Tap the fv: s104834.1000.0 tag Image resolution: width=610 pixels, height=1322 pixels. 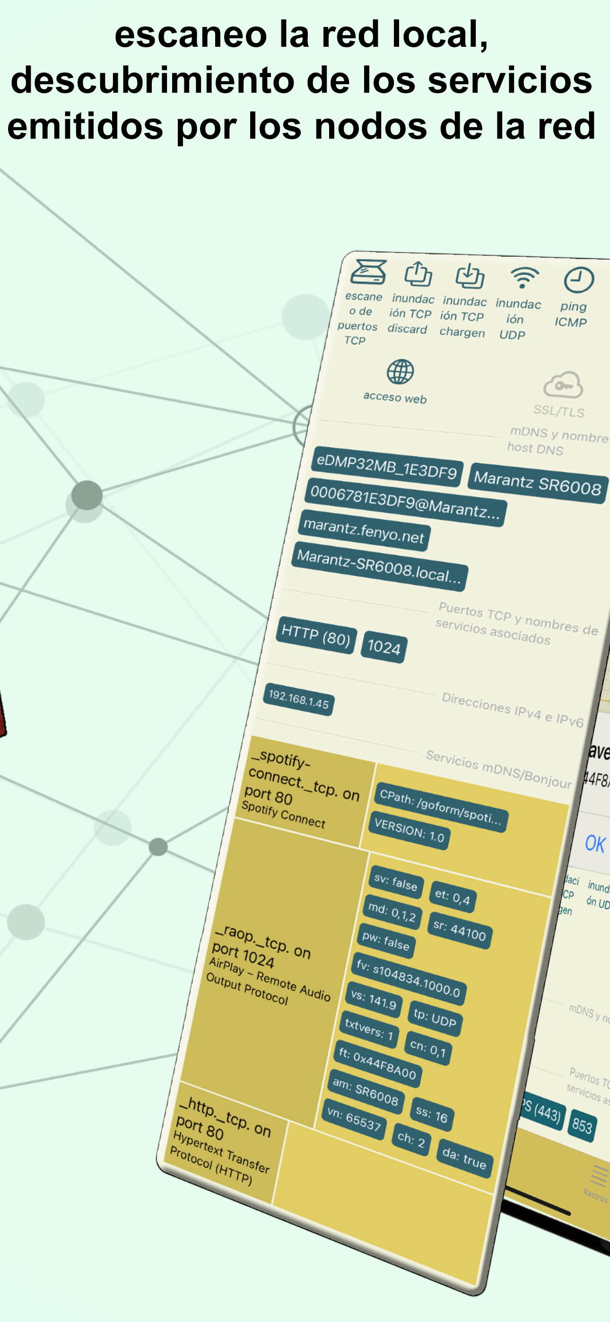click(408, 979)
